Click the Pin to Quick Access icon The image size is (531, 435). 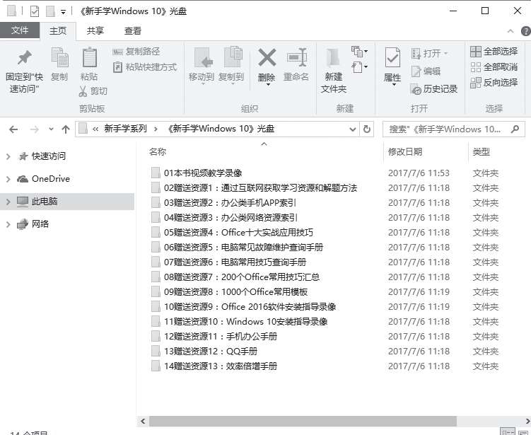[24, 59]
